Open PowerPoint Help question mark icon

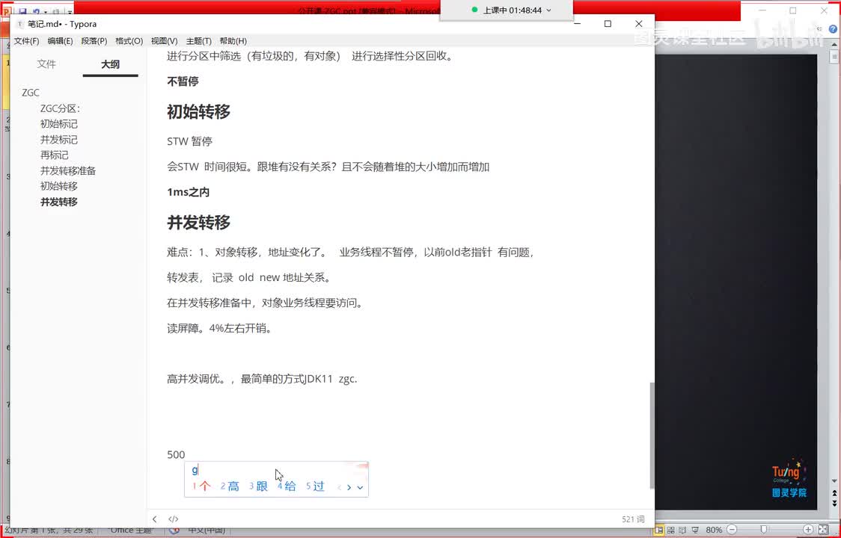point(833,29)
